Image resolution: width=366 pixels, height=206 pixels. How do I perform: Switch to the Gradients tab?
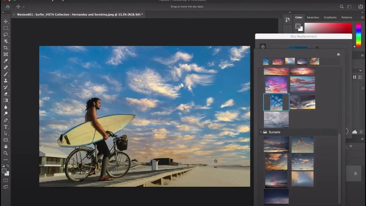(x=330, y=17)
